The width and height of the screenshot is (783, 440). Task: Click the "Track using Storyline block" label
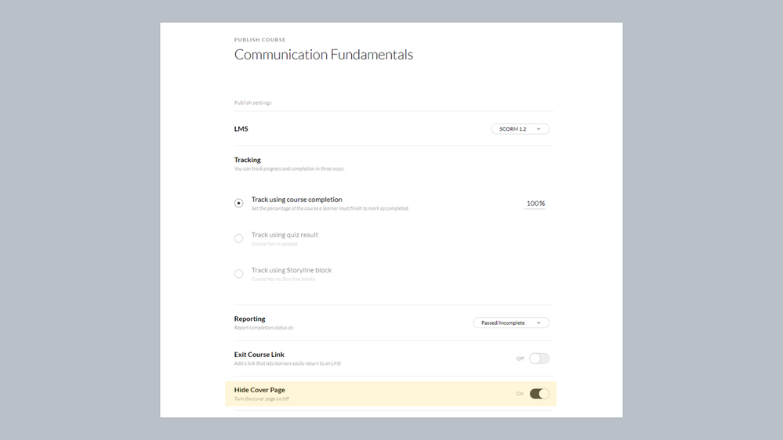click(292, 270)
